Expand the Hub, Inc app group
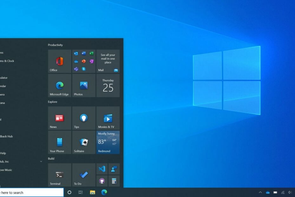Image resolution: width=295 pixels, height=197 pixels. click(x=41, y=161)
